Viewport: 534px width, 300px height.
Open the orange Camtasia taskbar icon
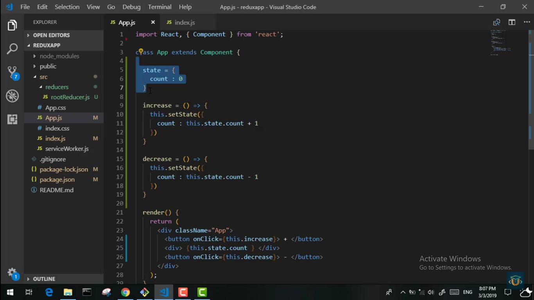(183, 292)
